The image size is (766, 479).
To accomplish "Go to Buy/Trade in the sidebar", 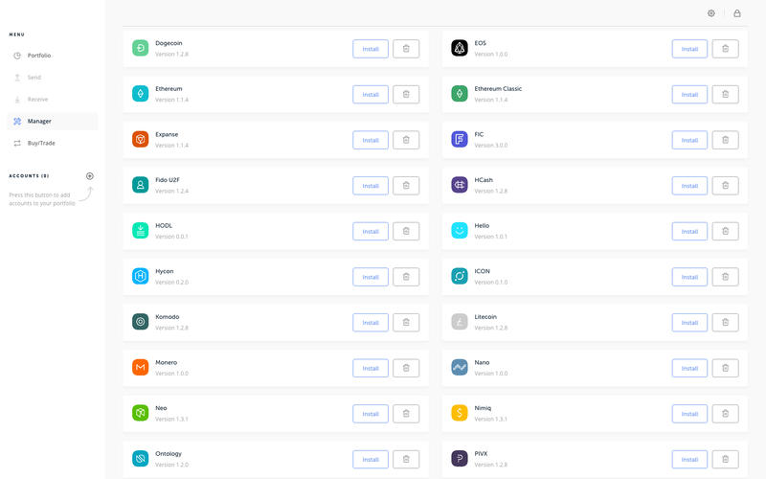I will tap(41, 144).
